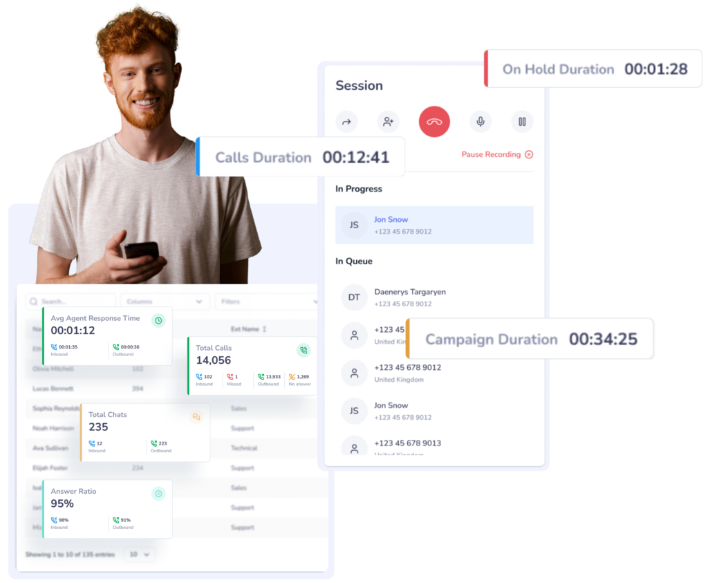Click the red hang up call button
This screenshot has height=583, width=708.
coord(434,122)
